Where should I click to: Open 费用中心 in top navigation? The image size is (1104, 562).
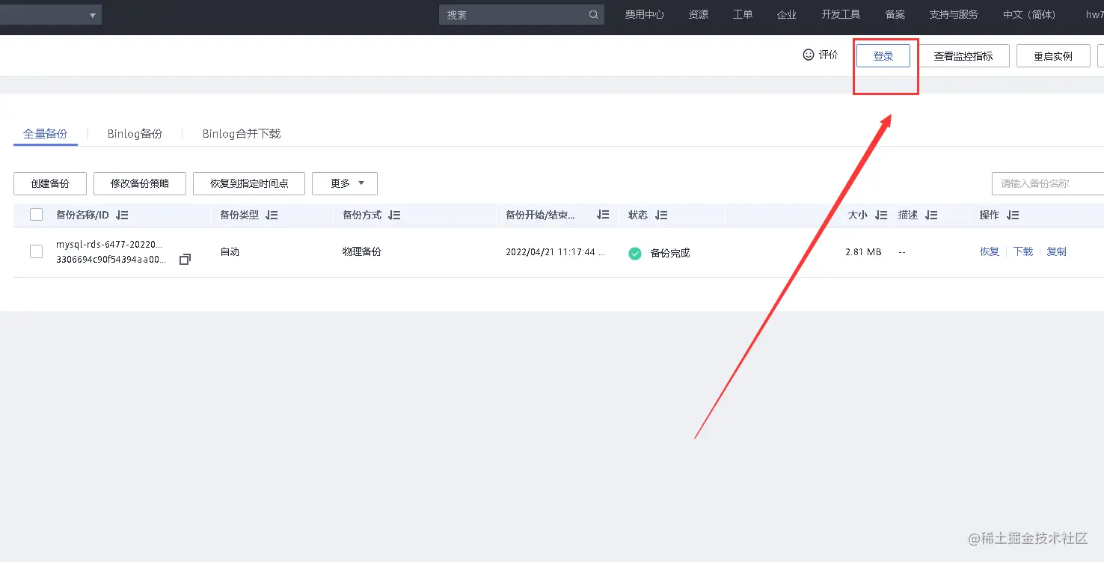pos(645,14)
